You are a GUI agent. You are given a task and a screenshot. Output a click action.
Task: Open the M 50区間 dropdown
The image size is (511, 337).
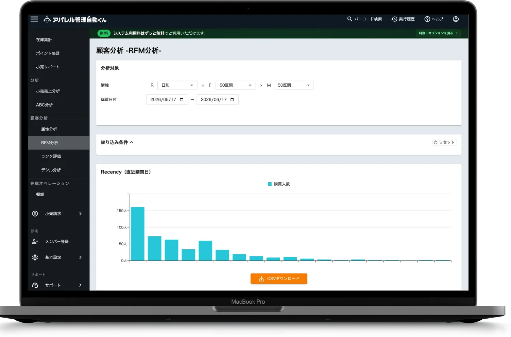click(x=293, y=85)
